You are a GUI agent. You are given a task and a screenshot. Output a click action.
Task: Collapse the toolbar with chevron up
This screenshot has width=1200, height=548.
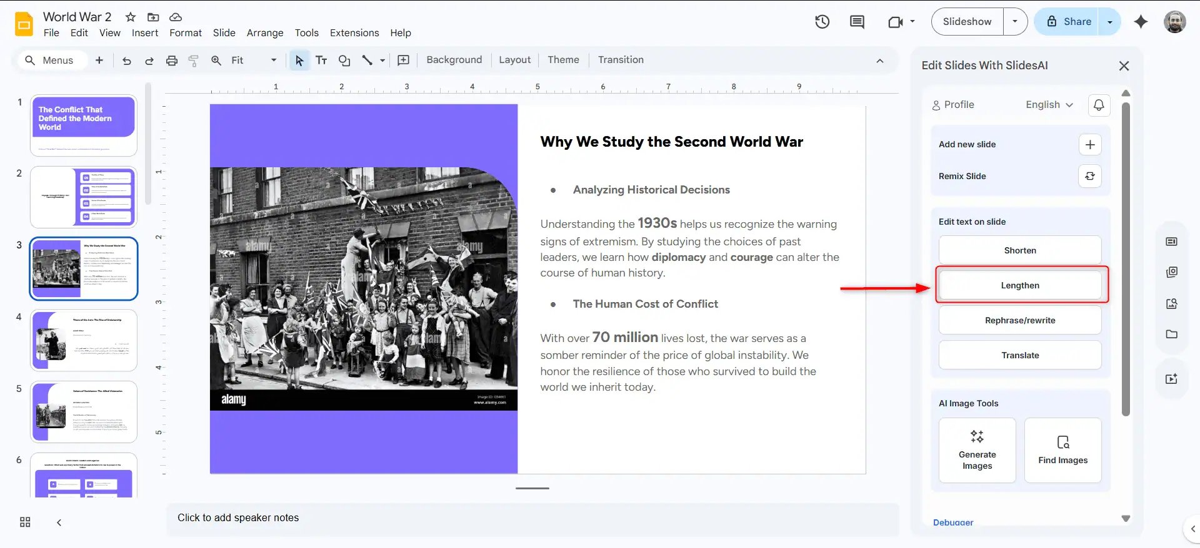click(x=879, y=61)
